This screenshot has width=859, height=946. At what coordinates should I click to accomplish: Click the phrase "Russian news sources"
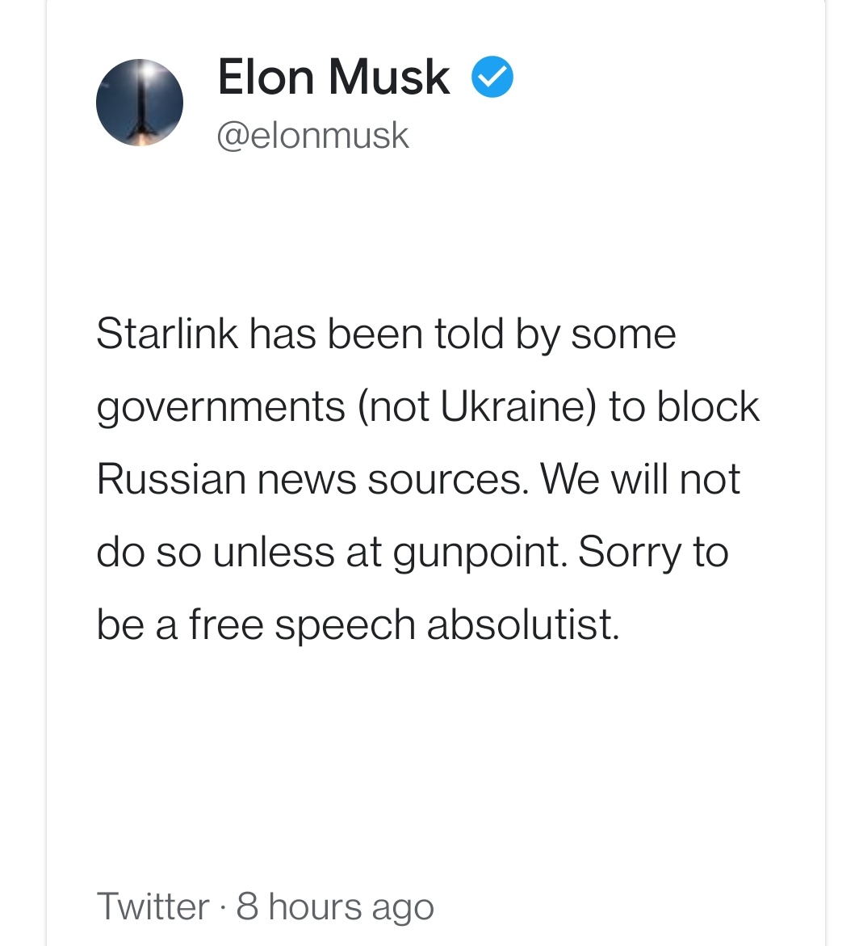click(313, 479)
